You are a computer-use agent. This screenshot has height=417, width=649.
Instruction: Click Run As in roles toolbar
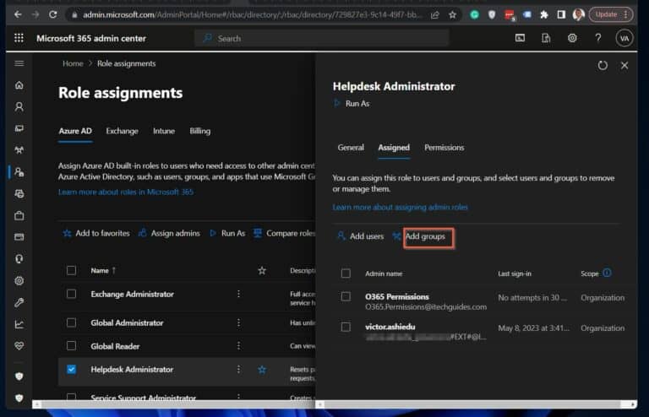227,234
